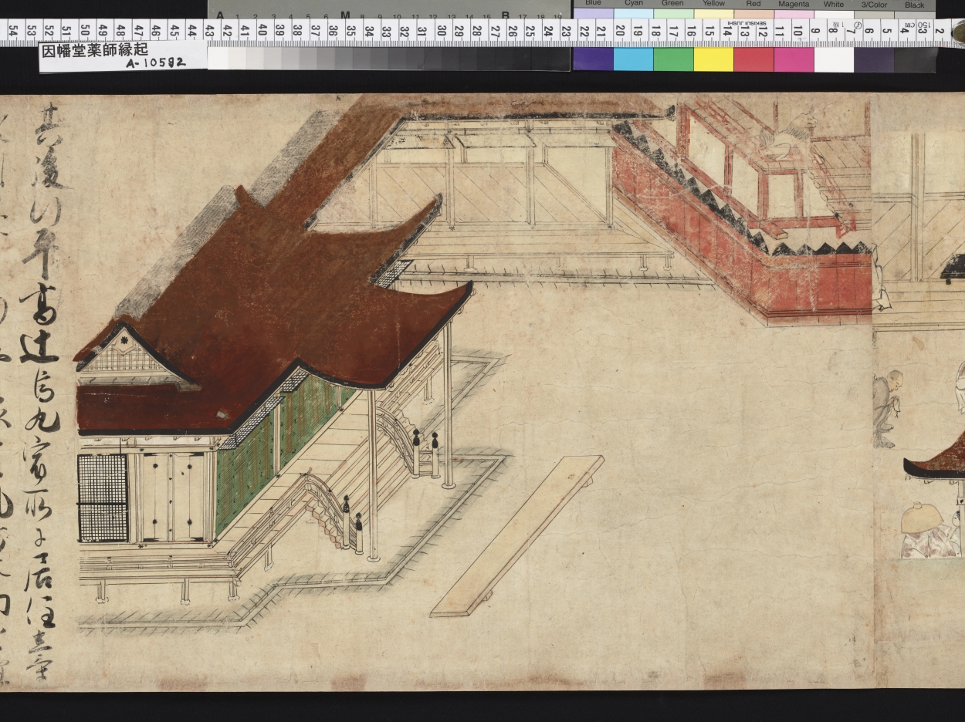Pick the magenta patch on the color chart
The image size is (965, 722).
click(x=794, y=59)
